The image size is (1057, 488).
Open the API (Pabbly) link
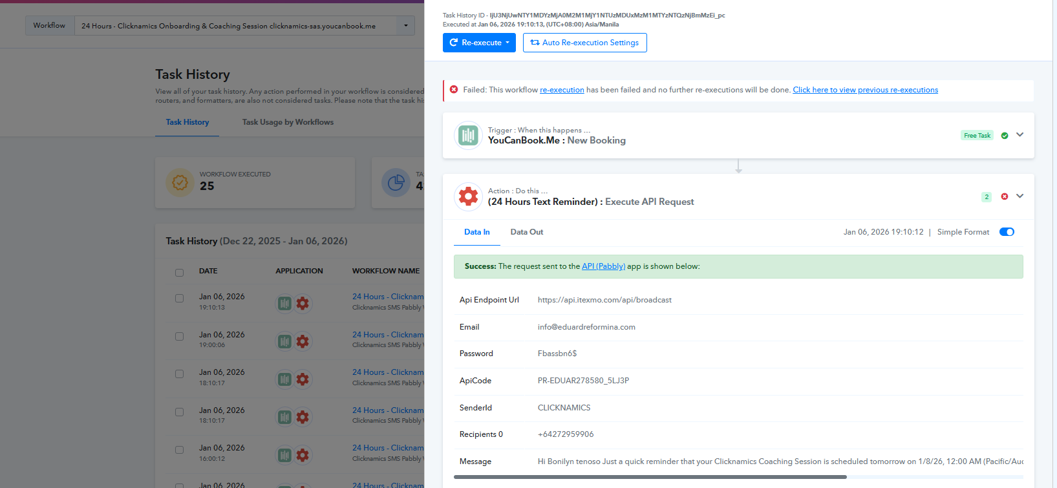(603, 266)
